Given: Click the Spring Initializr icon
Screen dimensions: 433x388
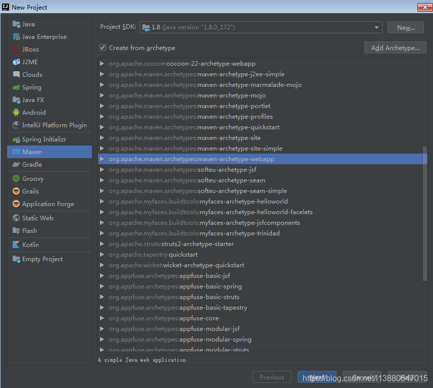Looking at the screenshot, I should tap(16, 139).
